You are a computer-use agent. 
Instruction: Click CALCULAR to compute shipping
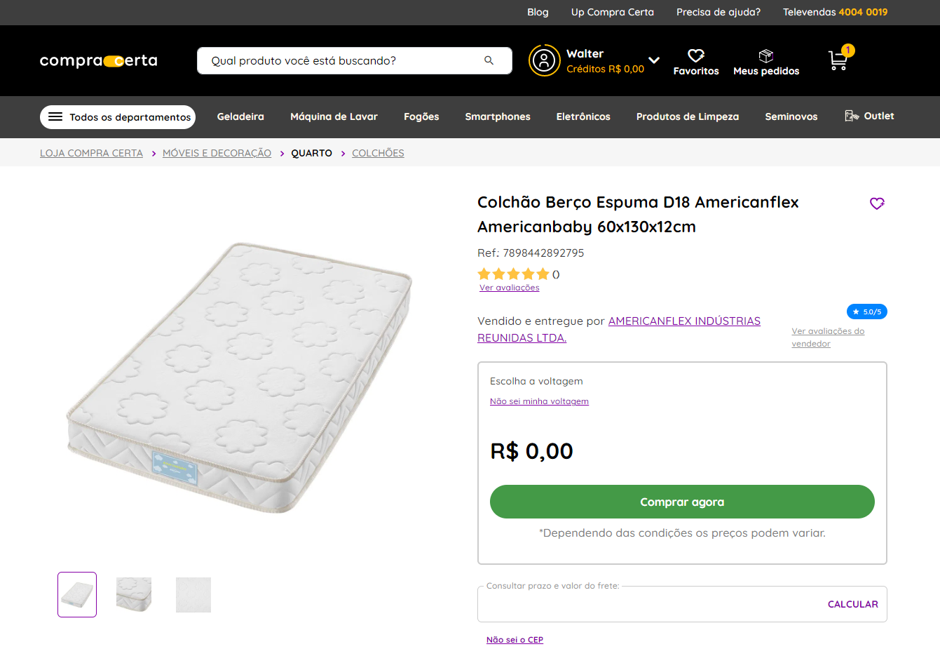[852, 604]
